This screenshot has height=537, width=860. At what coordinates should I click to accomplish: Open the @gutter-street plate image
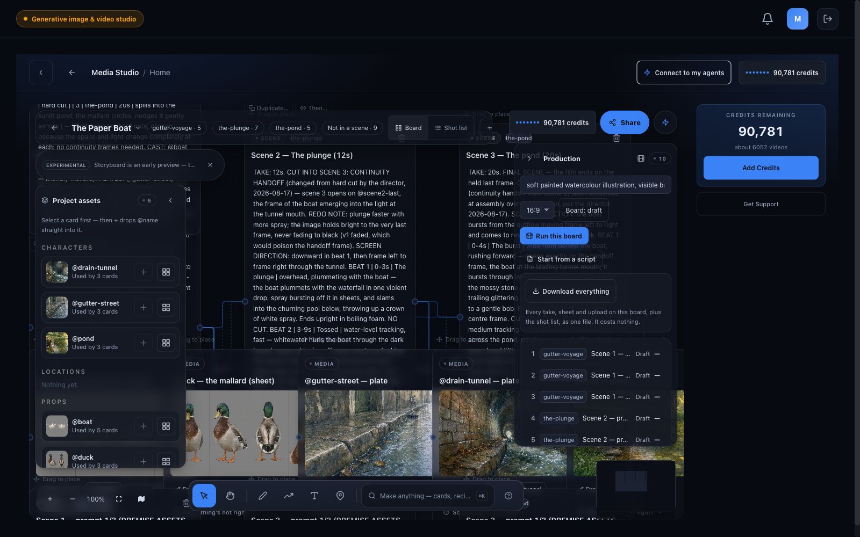(368, 433)
